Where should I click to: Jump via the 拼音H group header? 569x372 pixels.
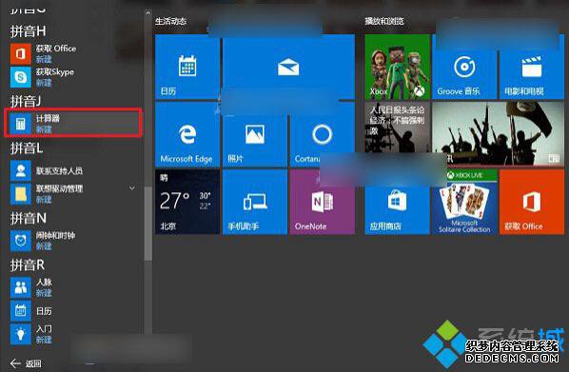tap(28, 31)
